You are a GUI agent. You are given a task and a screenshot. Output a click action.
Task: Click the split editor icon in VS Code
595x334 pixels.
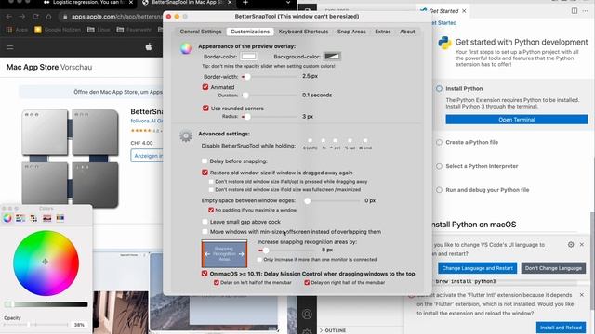(575, 11)
